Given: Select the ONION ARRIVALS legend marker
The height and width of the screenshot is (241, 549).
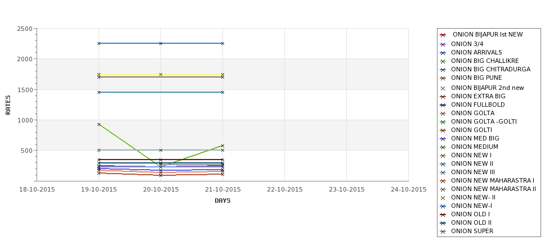Looking at the screenshot, I should pyautogui.click(x=443, y=53).
